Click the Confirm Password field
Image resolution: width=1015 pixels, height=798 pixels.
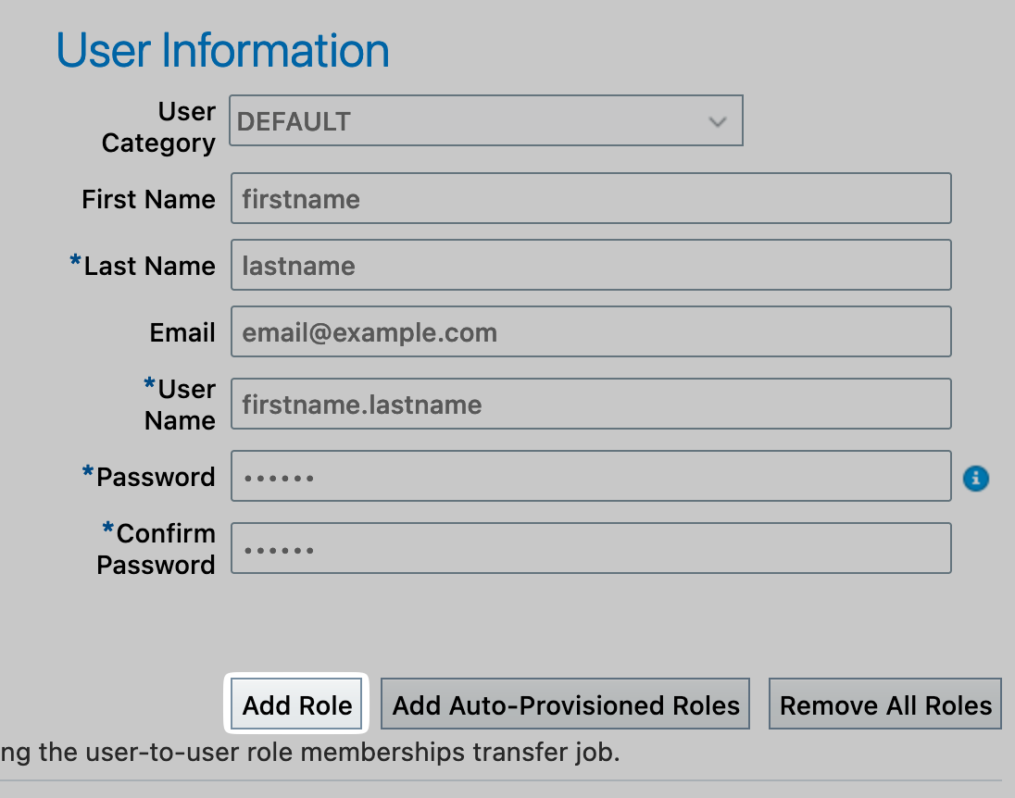pos(591,549)
